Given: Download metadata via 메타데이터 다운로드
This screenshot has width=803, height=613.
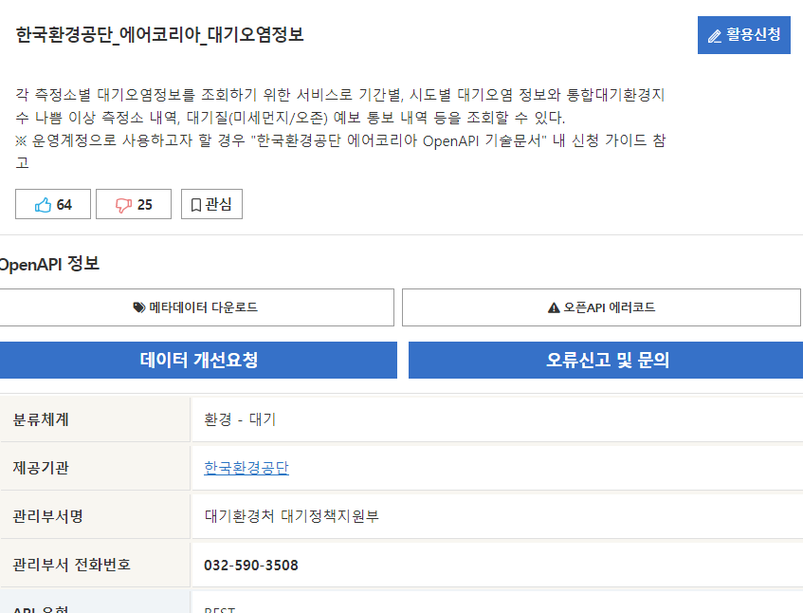Looking at the screenshot, I should click(x=195, y=307).
